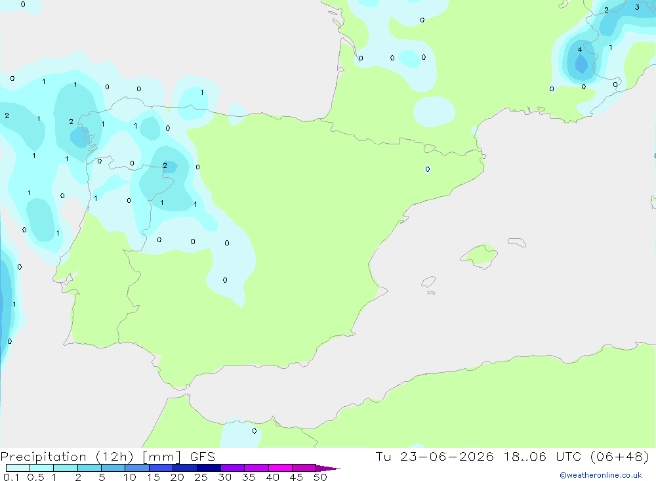Click Ibiza island outline on the map
The height and width of the screenshot is (481, 656).
pyautogui.click(x=428, y=282)
